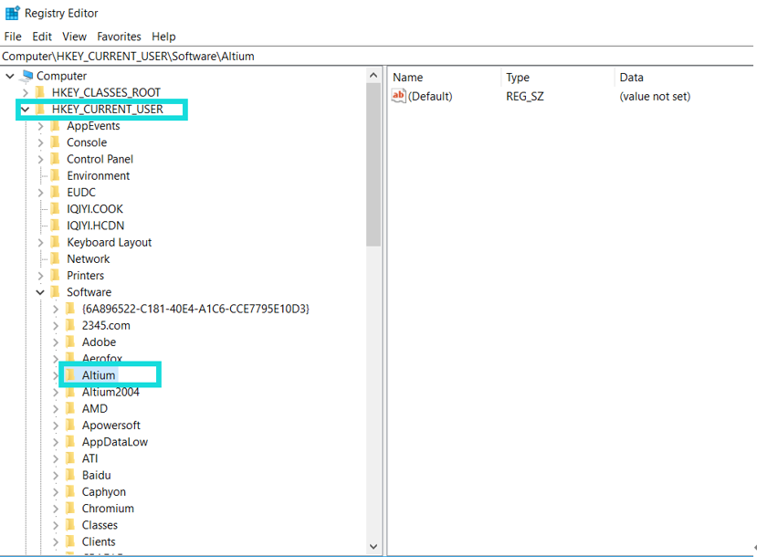This screenshot has height=557, width=757.
Task: Click the tree pane scroll down arrow
Action: pyautogui.click(x=374, y=546)
